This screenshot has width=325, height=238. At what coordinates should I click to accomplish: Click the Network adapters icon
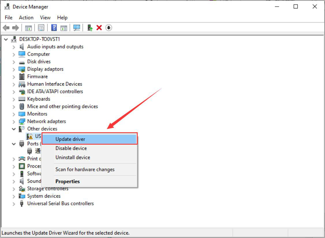coord(22,122)
